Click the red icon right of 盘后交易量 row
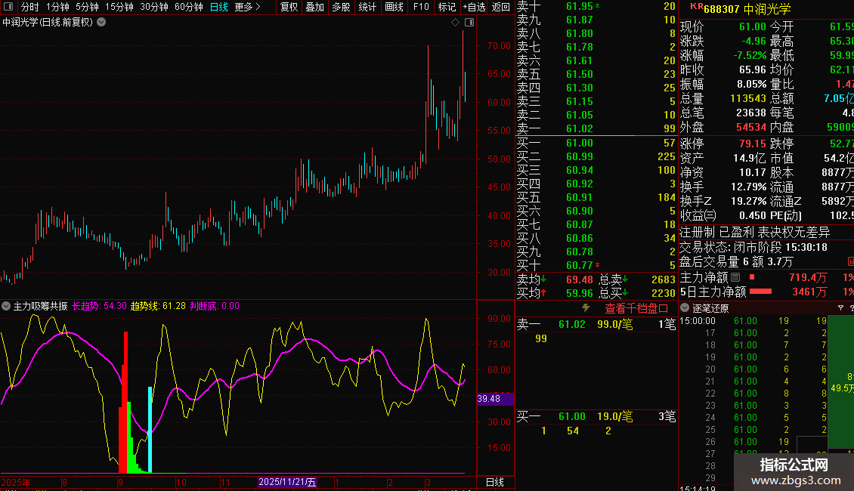 pyautogui.click(x=850, y=261)
